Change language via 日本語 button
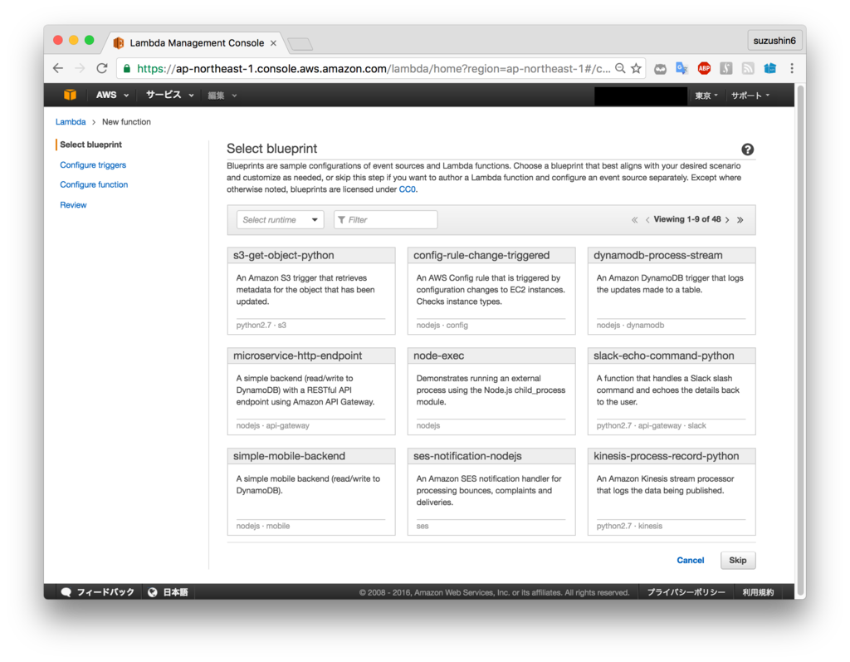The width and height of the screenshot is (850, 662). pyautogui.click(x=169, y=592)
